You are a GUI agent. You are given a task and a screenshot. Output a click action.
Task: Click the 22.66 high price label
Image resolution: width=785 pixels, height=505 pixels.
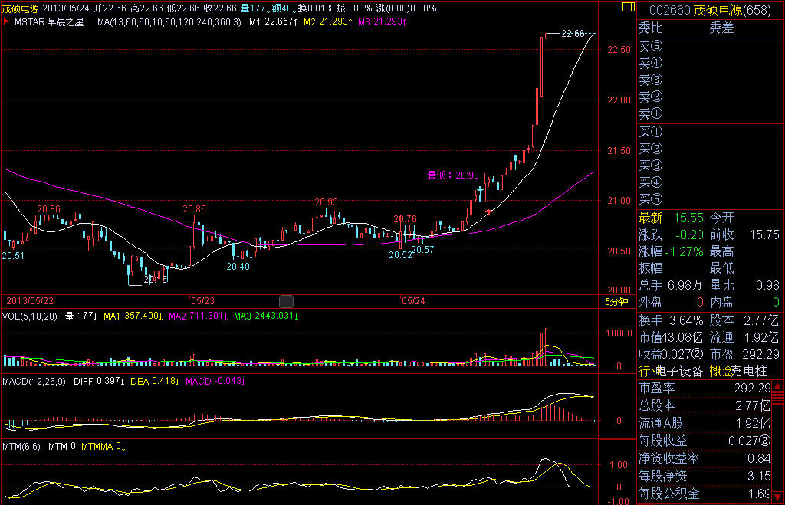tap(573, 34)
